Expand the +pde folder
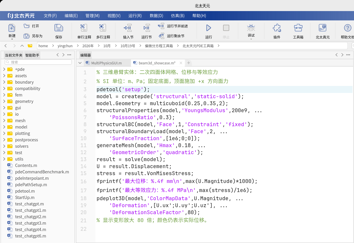The width and height of the screenshot is (354, 243). (x=4, y=69)
